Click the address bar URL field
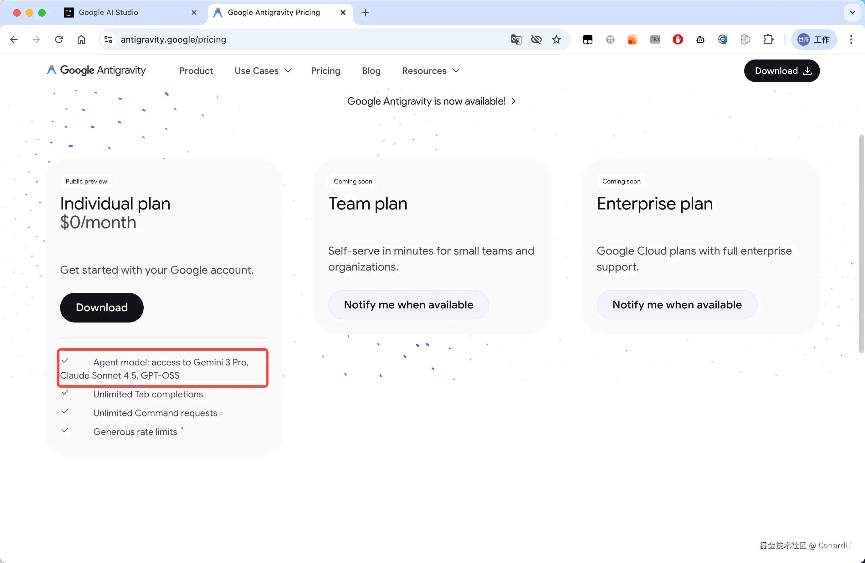 (x=291, y=39)
